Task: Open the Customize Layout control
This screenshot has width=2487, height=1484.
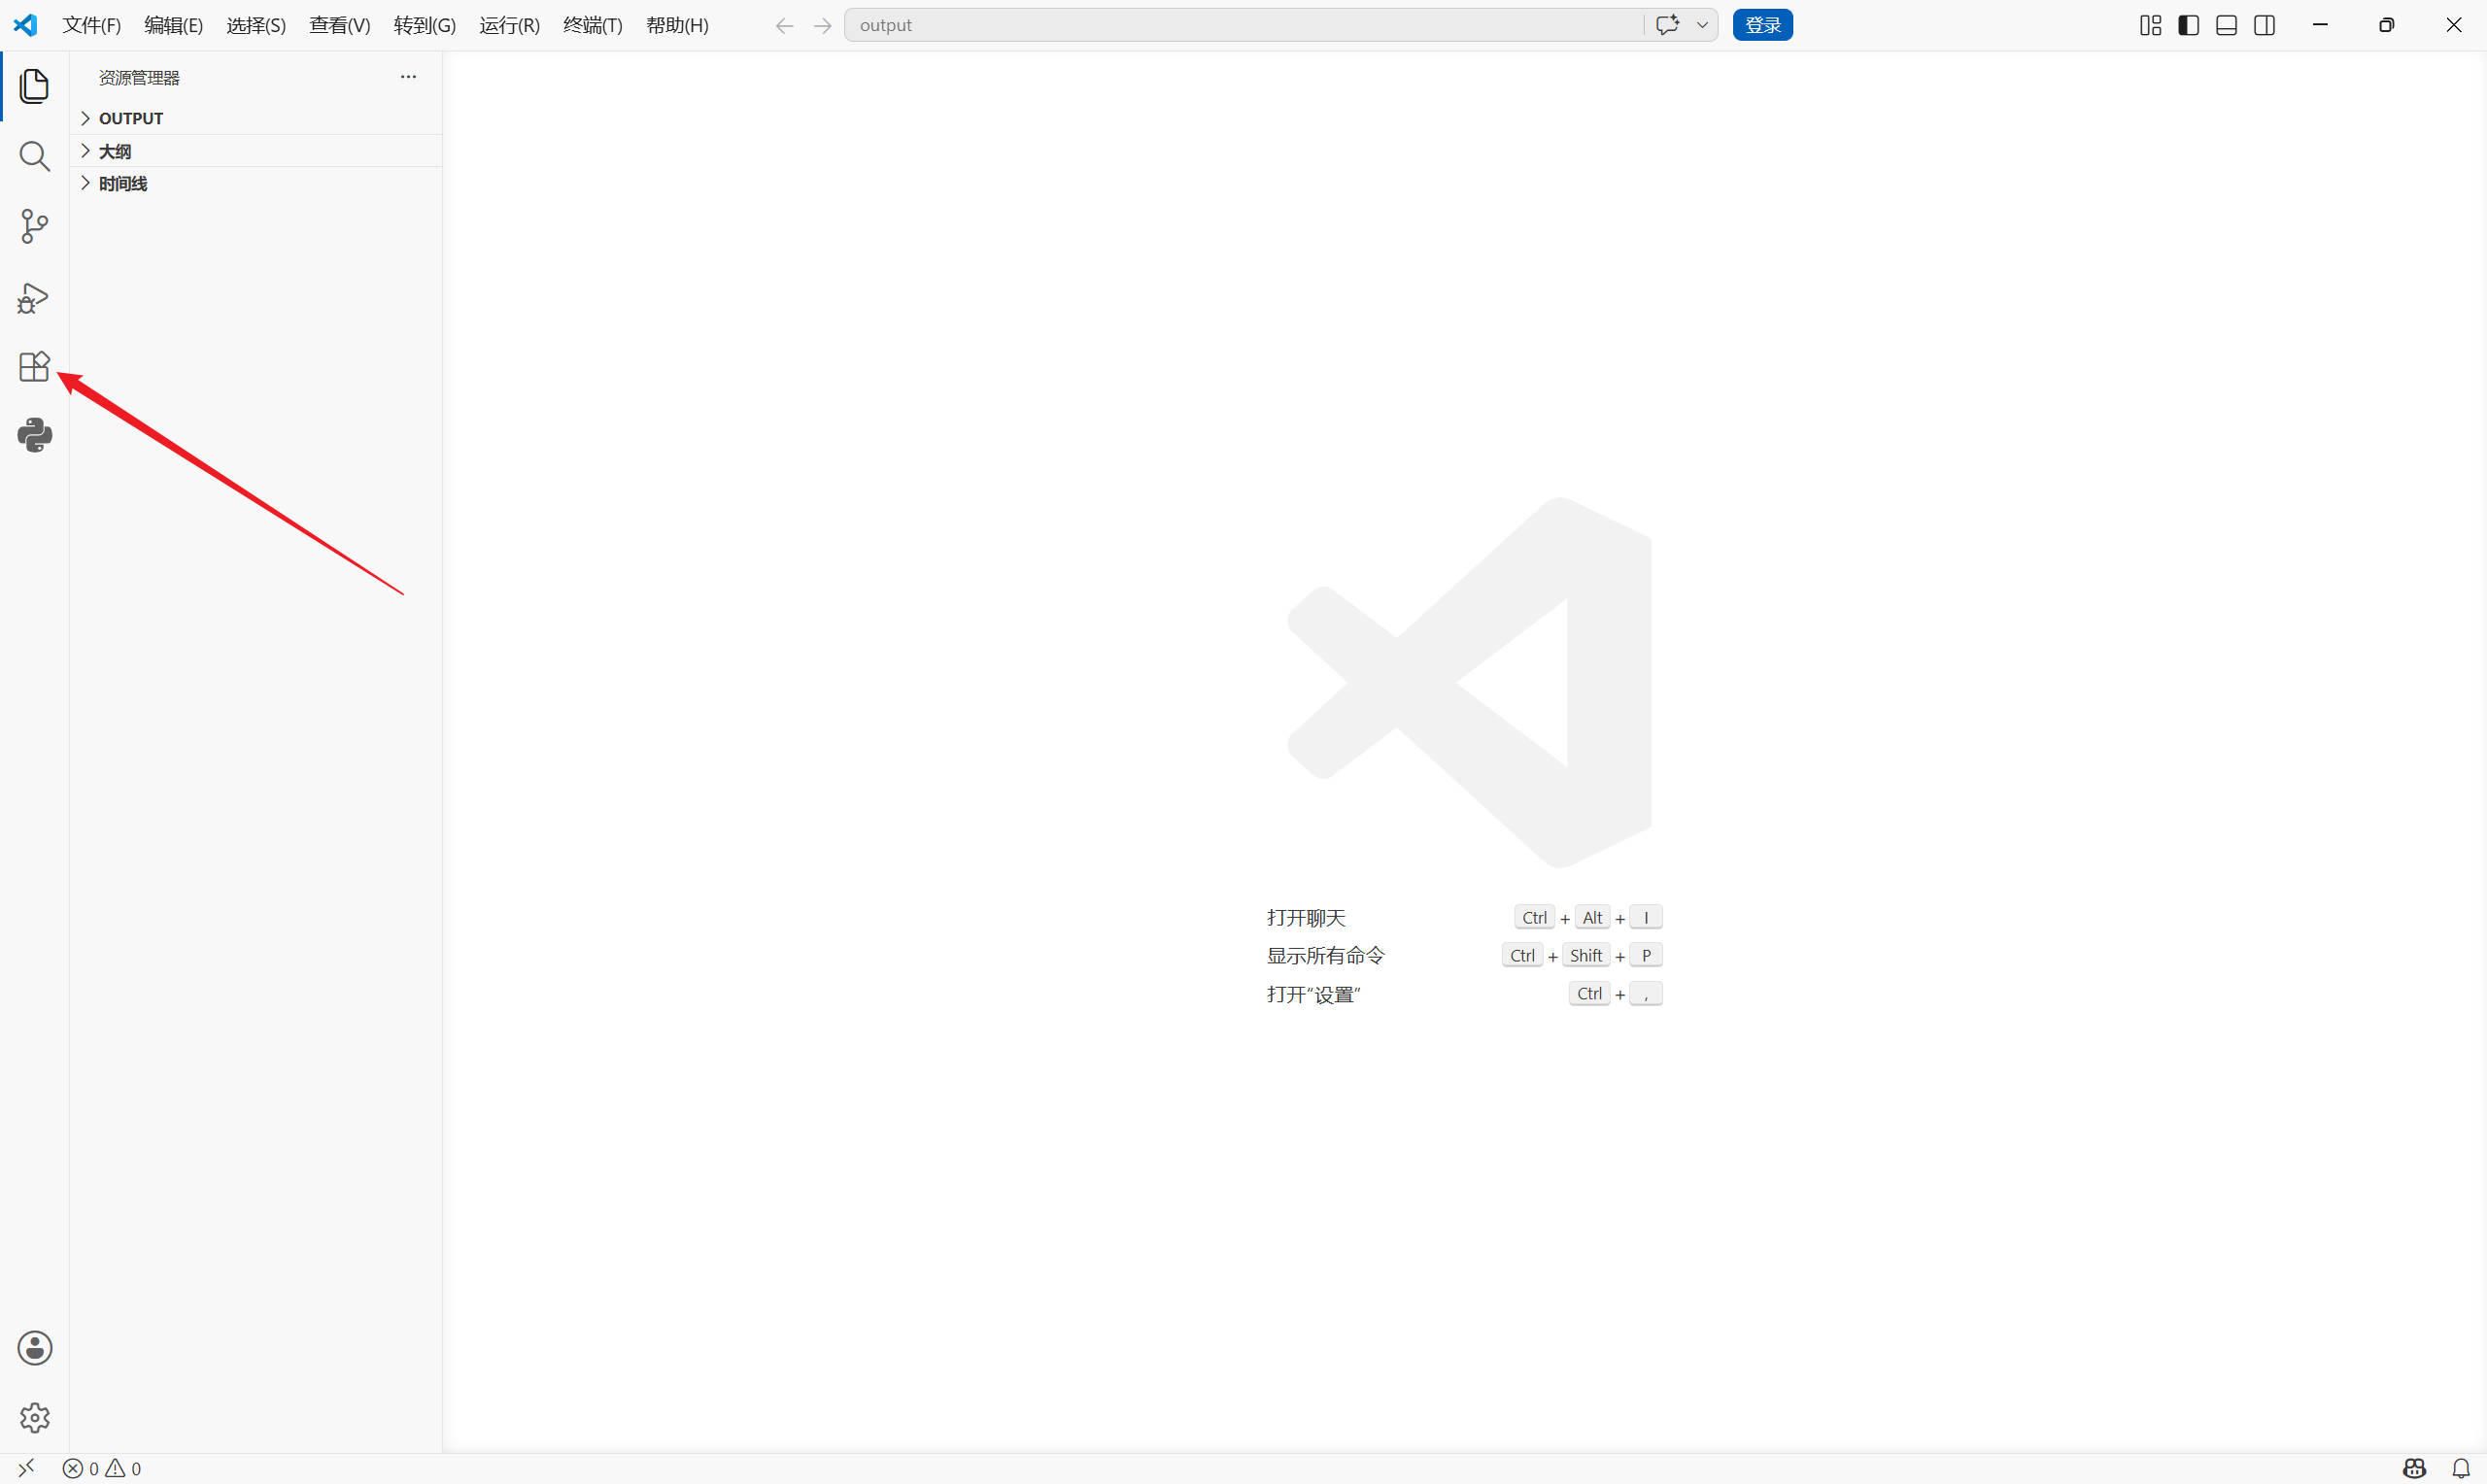Action: (x=2150, y=25)
